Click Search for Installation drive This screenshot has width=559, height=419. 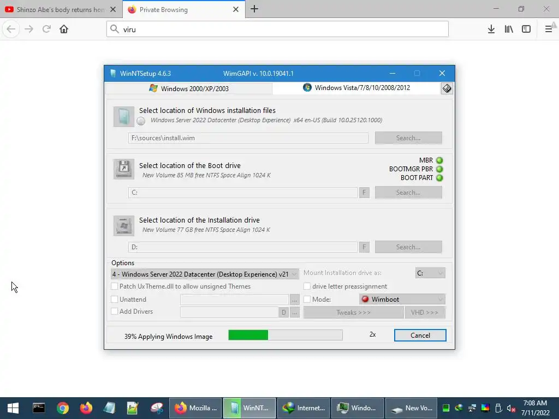pos(408,247)
